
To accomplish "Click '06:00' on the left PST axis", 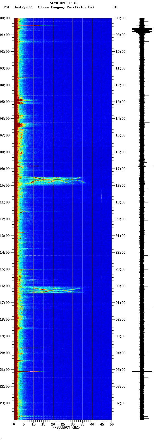I will pos(5,119).
